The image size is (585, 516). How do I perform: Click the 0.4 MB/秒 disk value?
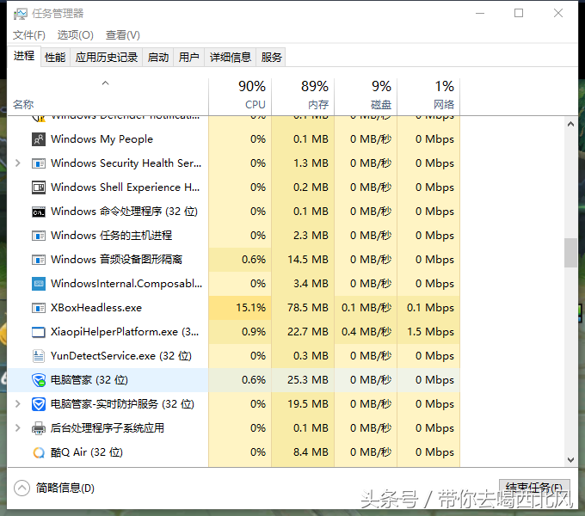[x=366, y=332]
